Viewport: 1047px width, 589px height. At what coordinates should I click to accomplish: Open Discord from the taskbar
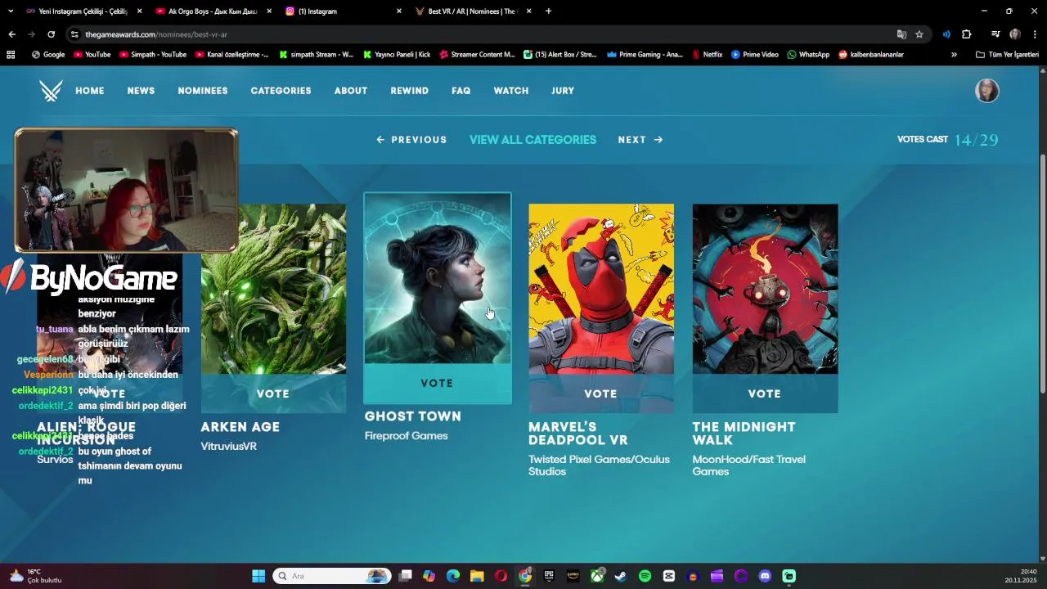tap(765, 576)
